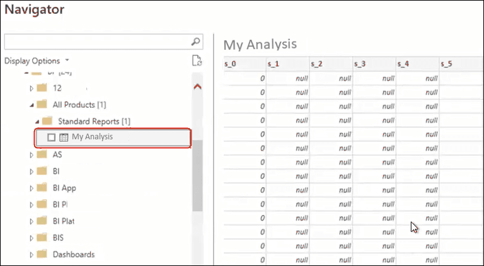Select the My Analysis tree item
This screenshot has width=484, height=266.
tap(113, 138)
